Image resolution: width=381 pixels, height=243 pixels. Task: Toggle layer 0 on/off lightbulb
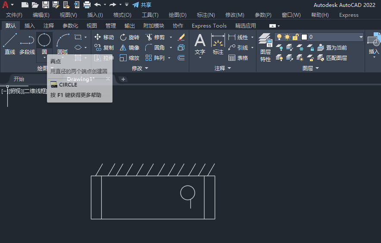coord(279,37)
